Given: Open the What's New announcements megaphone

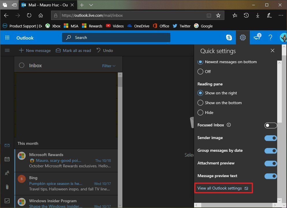Looking at the screenshot, I should 257,38.
